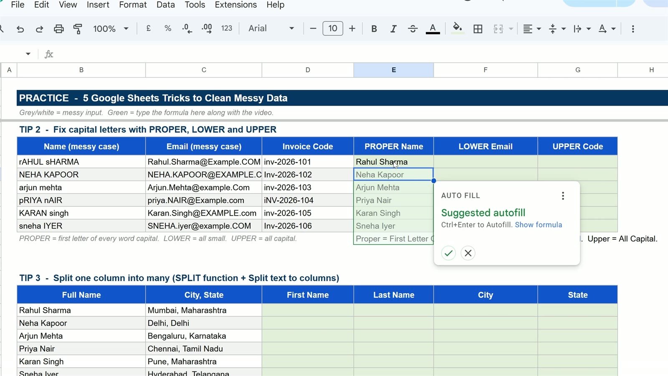Open the Zoom 100% dropdown
The image size is (668, 376).
point(111,29)
